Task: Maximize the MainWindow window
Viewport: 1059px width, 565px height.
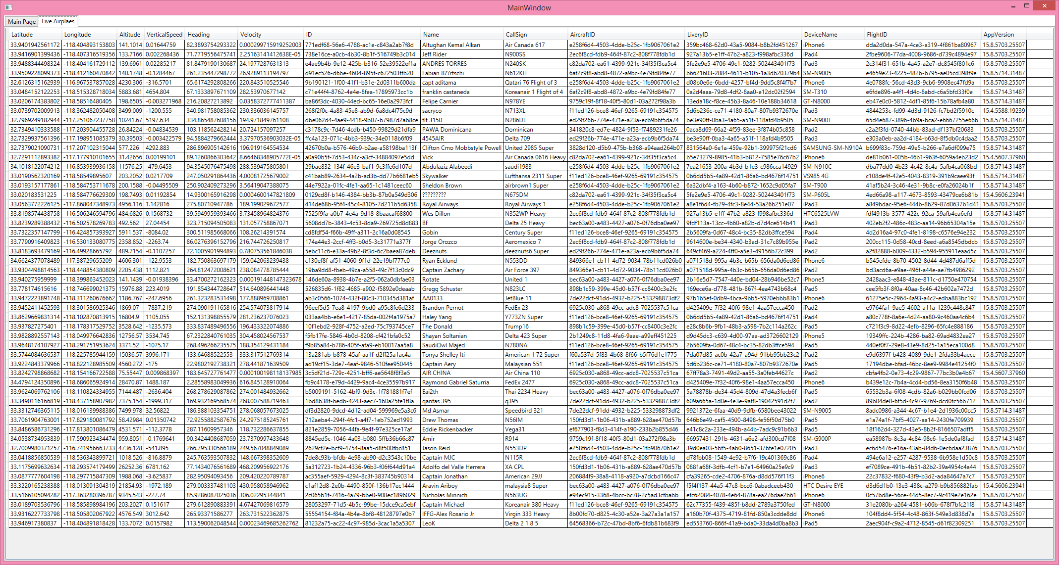Action: pyautogui.click(x=1027, y=6)
